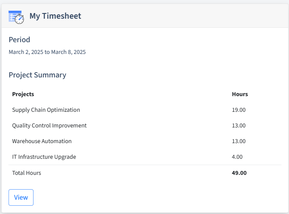Click the Hours column header

pos(240,94)
